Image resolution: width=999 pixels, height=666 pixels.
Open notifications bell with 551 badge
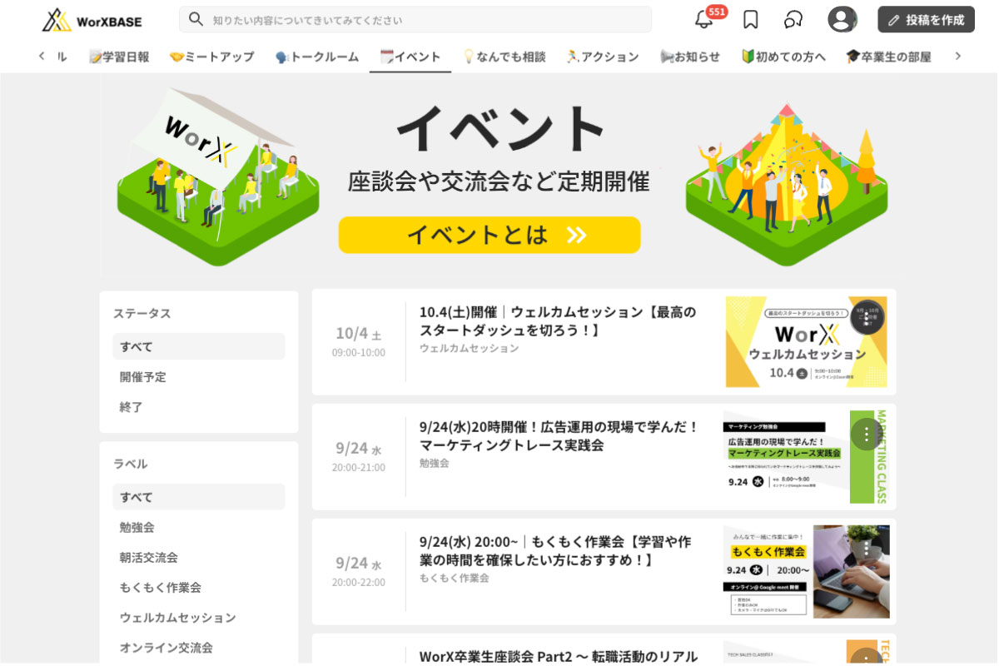tap(704, 20)
